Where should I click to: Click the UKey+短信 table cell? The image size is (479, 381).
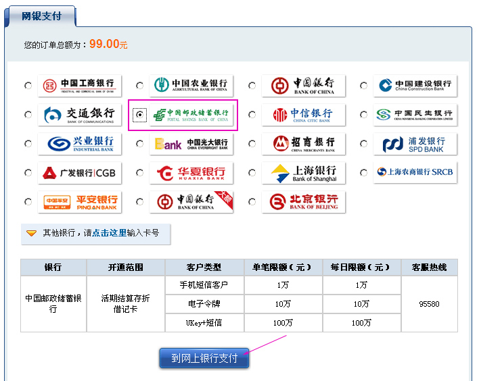click(x=204, y=323)
